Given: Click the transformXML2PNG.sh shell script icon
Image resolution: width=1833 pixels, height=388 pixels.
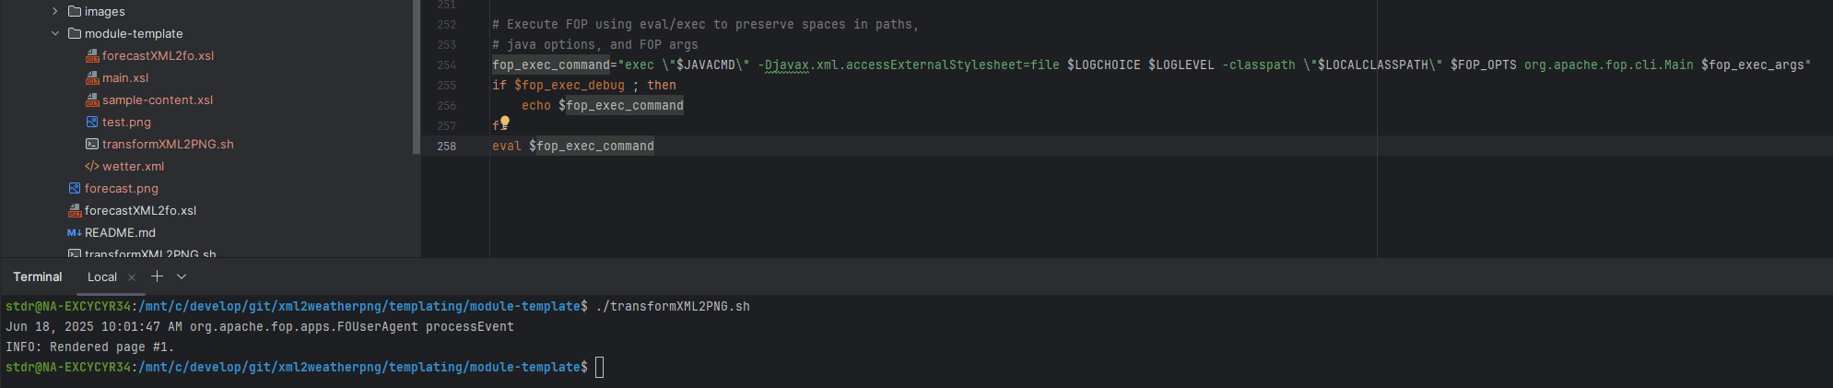Looking at the screenshot, I should click(92, 144).
